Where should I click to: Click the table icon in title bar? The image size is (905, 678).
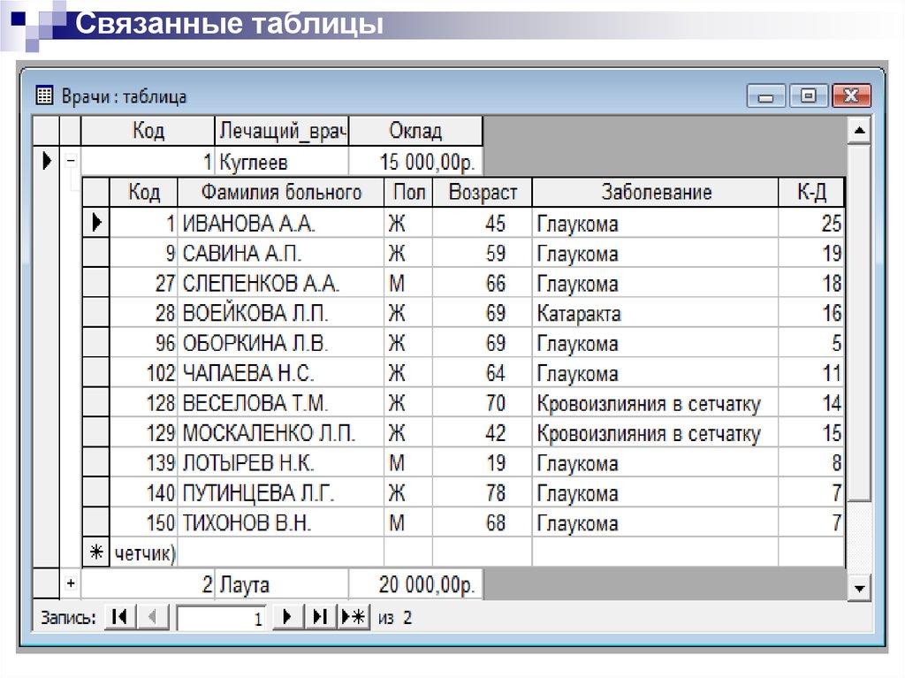tap(43, 96)
